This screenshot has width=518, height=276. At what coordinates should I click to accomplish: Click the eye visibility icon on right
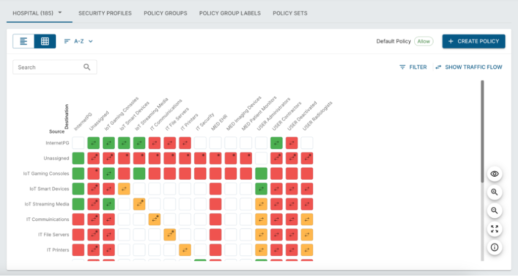tap(494, 174)
